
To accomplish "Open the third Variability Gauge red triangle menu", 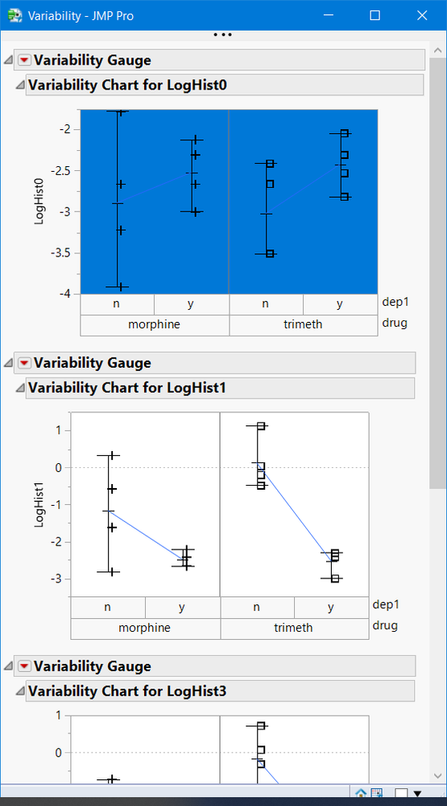I will [24, 666].
